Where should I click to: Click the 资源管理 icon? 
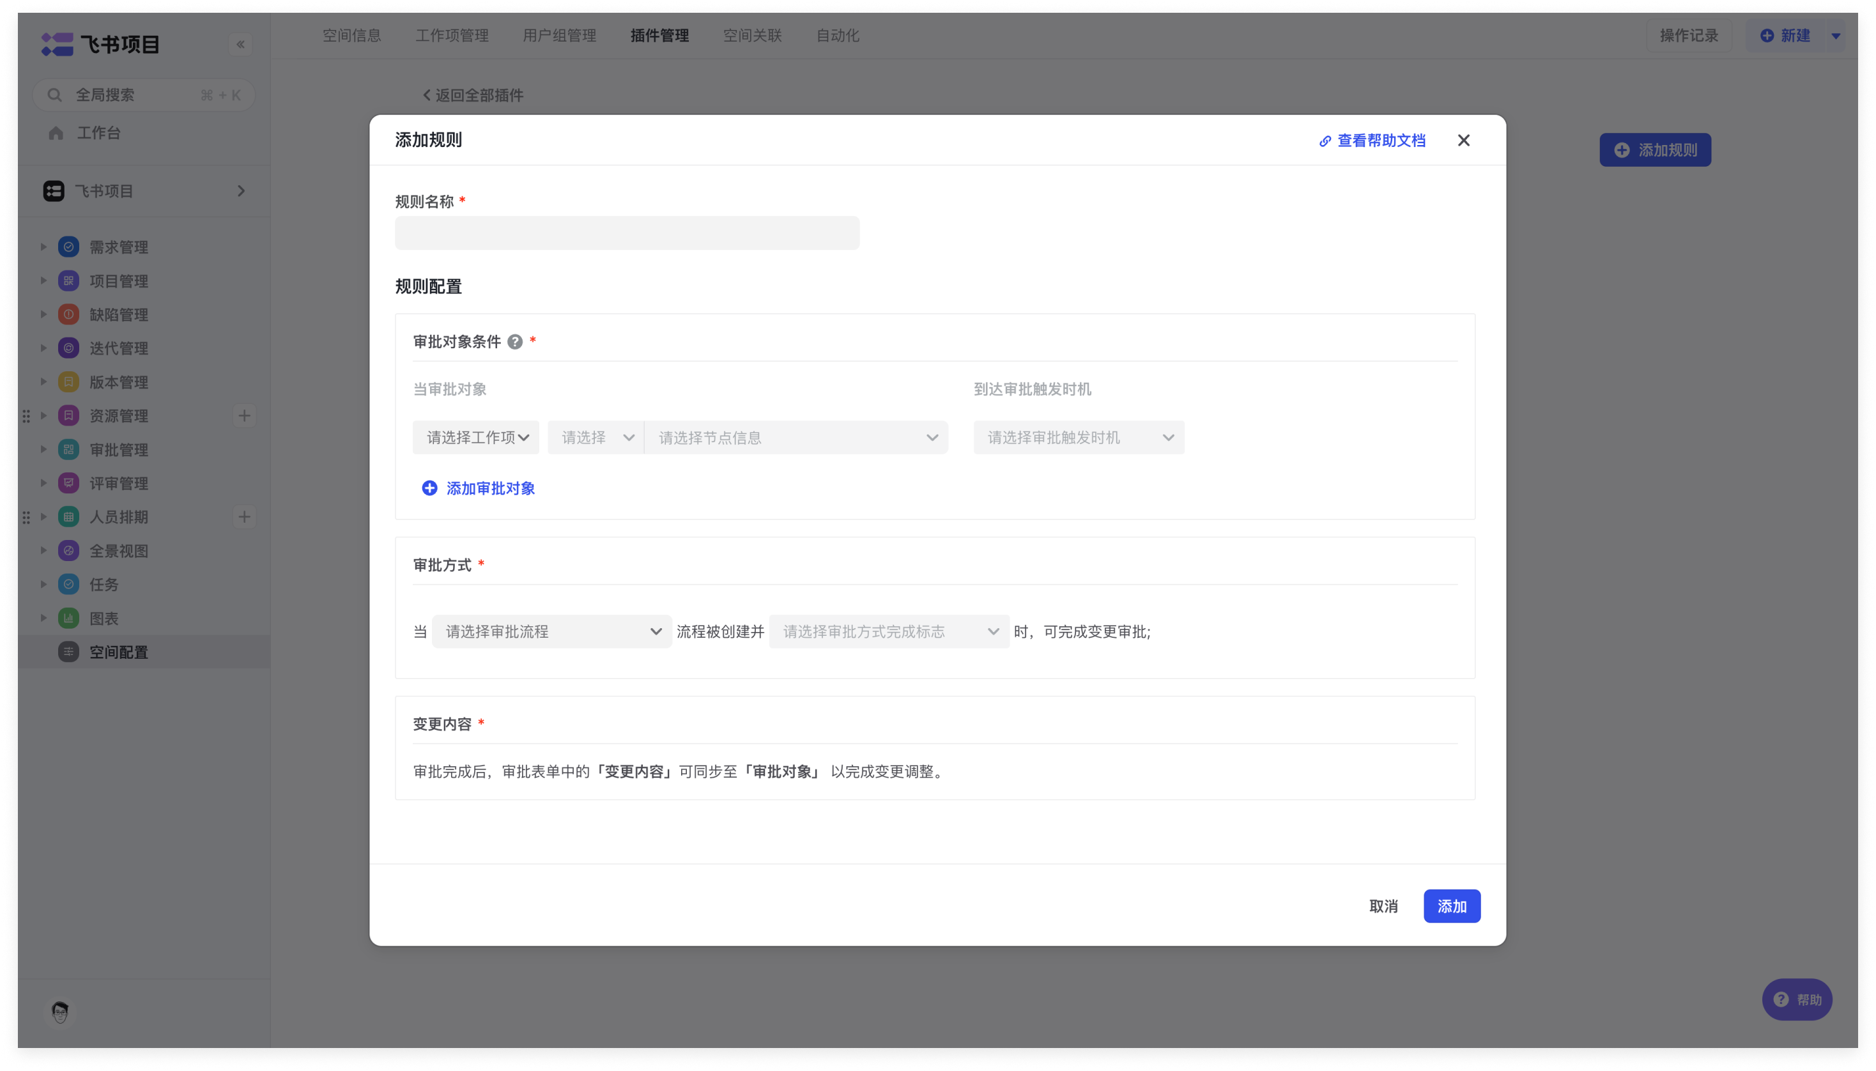[x=68, y=417]
